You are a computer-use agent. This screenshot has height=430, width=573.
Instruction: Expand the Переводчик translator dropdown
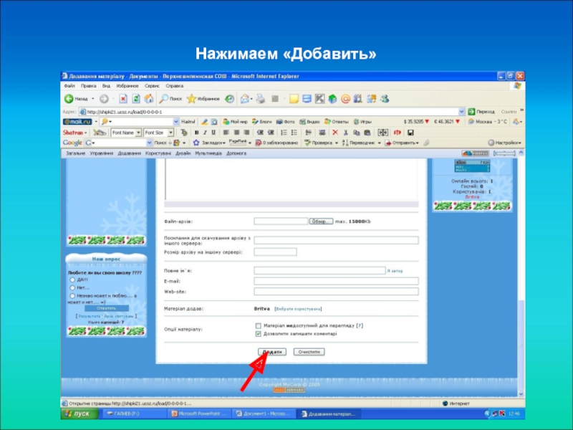tap(379, 143)
